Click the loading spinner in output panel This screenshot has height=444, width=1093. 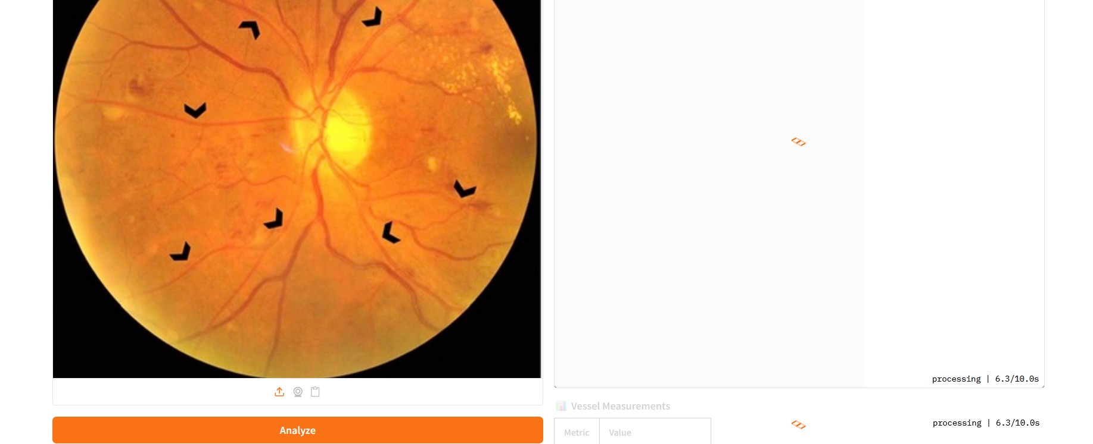(799, 142)
